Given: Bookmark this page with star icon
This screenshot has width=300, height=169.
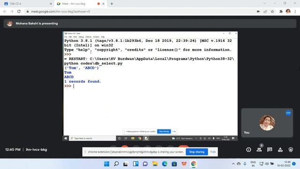Looking at the screenshot, I should pos(272,11).
